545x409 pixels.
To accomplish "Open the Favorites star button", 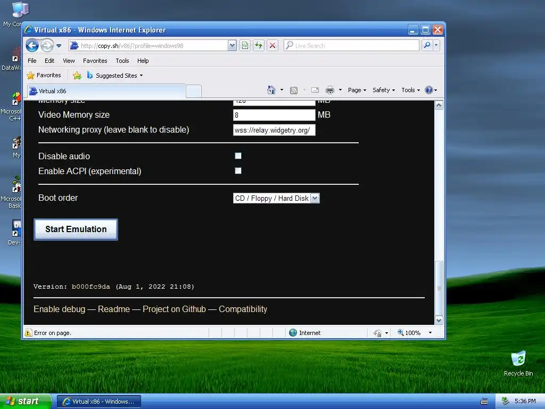I will pyautogui.click(x=44, y=75).
